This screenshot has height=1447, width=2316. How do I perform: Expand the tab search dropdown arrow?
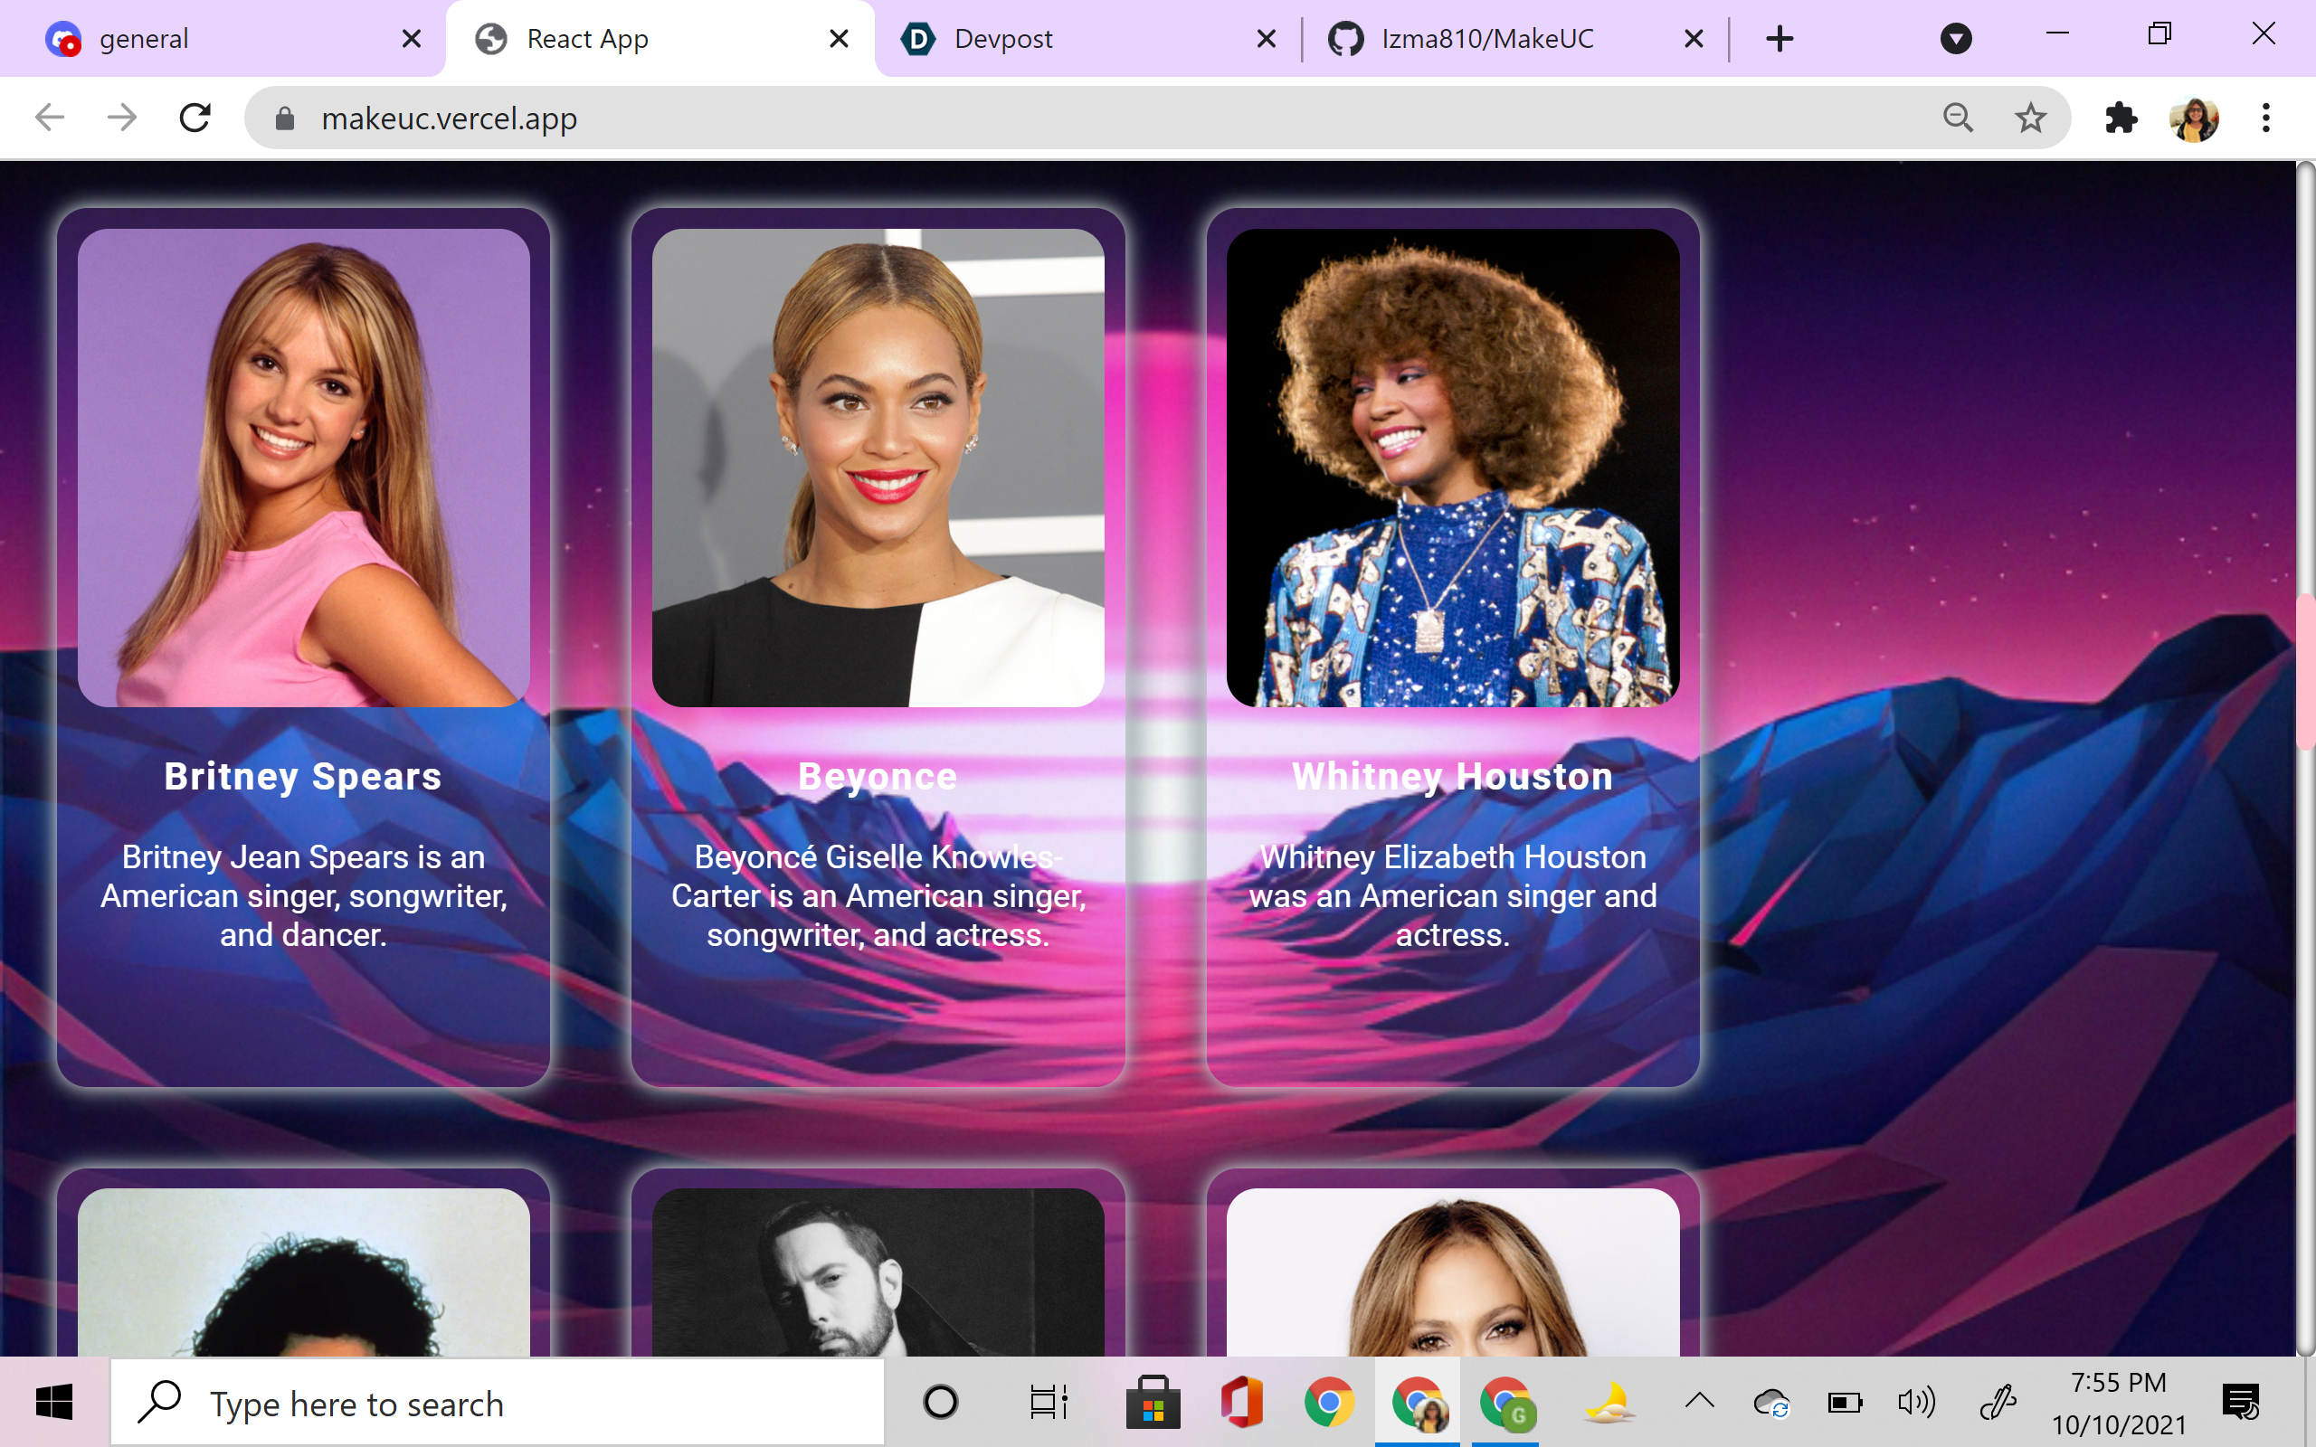click(x=1955, y=38)
